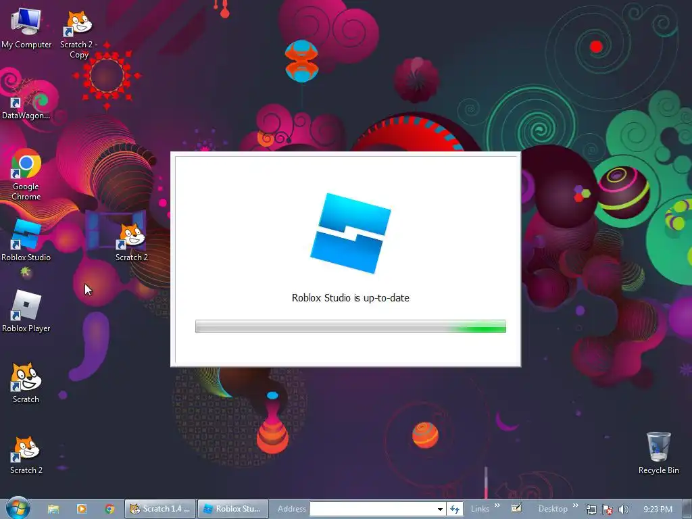The height and width of the screenshot is (519, 692).
Task: Switch to Scratch 1.4 taskbar button
Action: pyautogui.click(x=160, y=509)
